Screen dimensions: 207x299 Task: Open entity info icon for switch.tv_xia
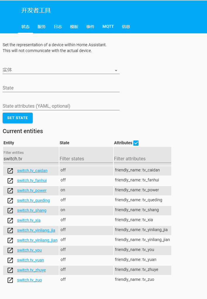point(10,220)
